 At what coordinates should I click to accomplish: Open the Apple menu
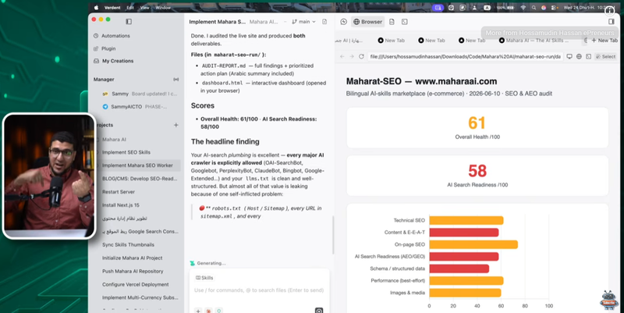[x=96, y=8]
